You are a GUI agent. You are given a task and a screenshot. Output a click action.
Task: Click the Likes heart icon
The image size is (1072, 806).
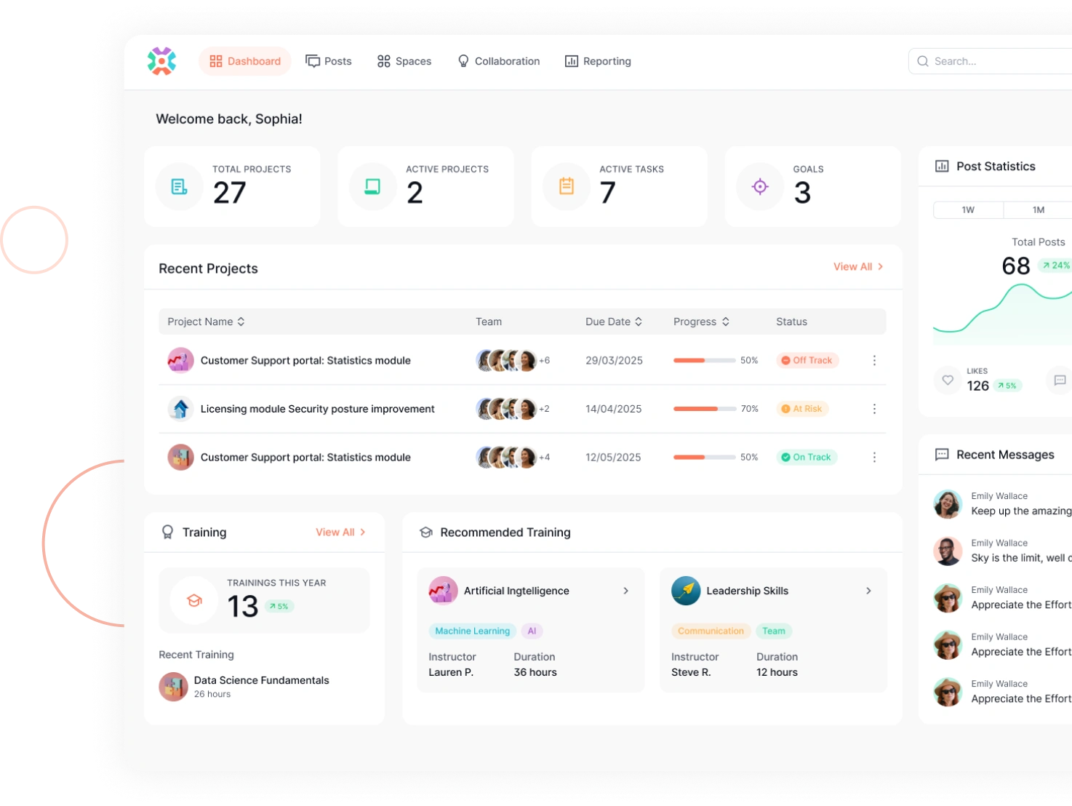click(947, 380)
